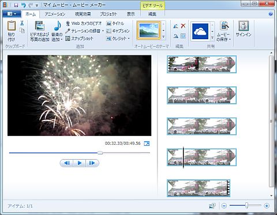Click the playhead marker on fourth strip
The height and width of the screenshot is (215, 277).
[184, 157]
